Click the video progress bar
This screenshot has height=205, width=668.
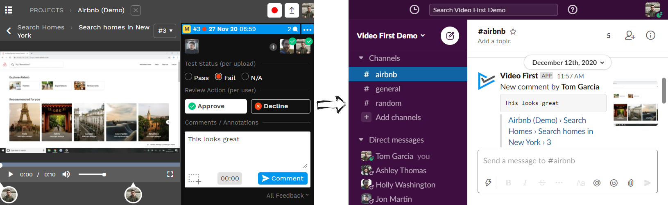[90, 165]
